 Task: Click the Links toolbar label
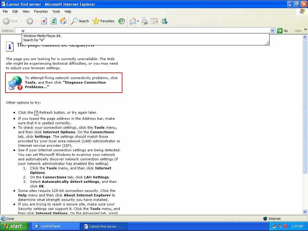(x=298, y=31)
